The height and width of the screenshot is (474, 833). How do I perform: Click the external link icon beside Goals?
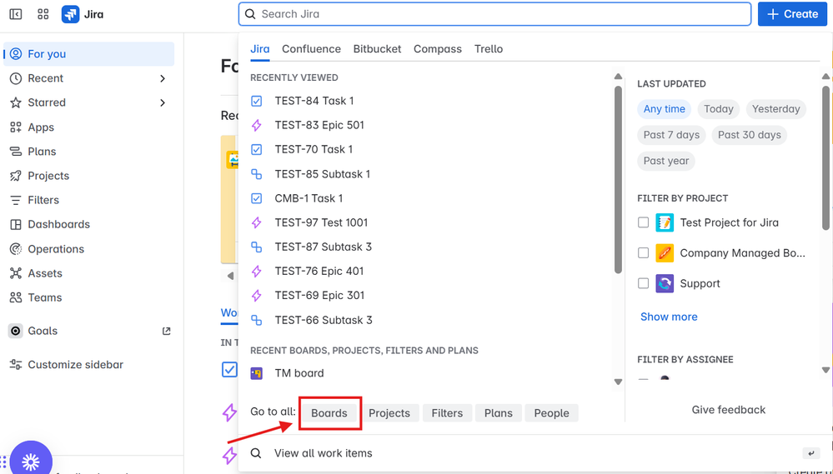coord(166,331)
